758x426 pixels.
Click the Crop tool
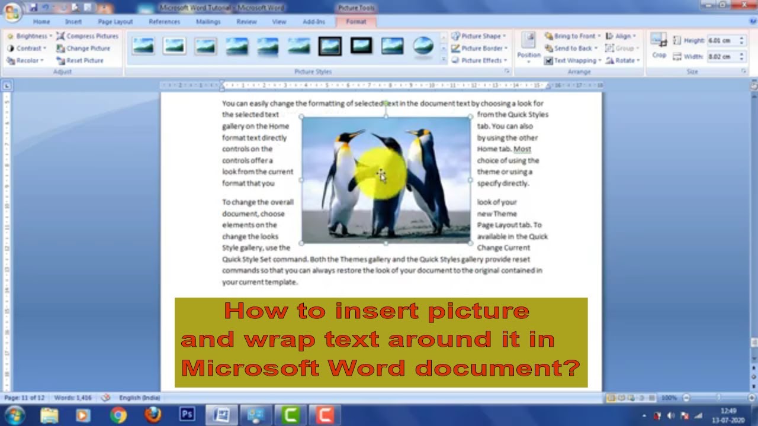pyautogui.click(x=659, y=46)
